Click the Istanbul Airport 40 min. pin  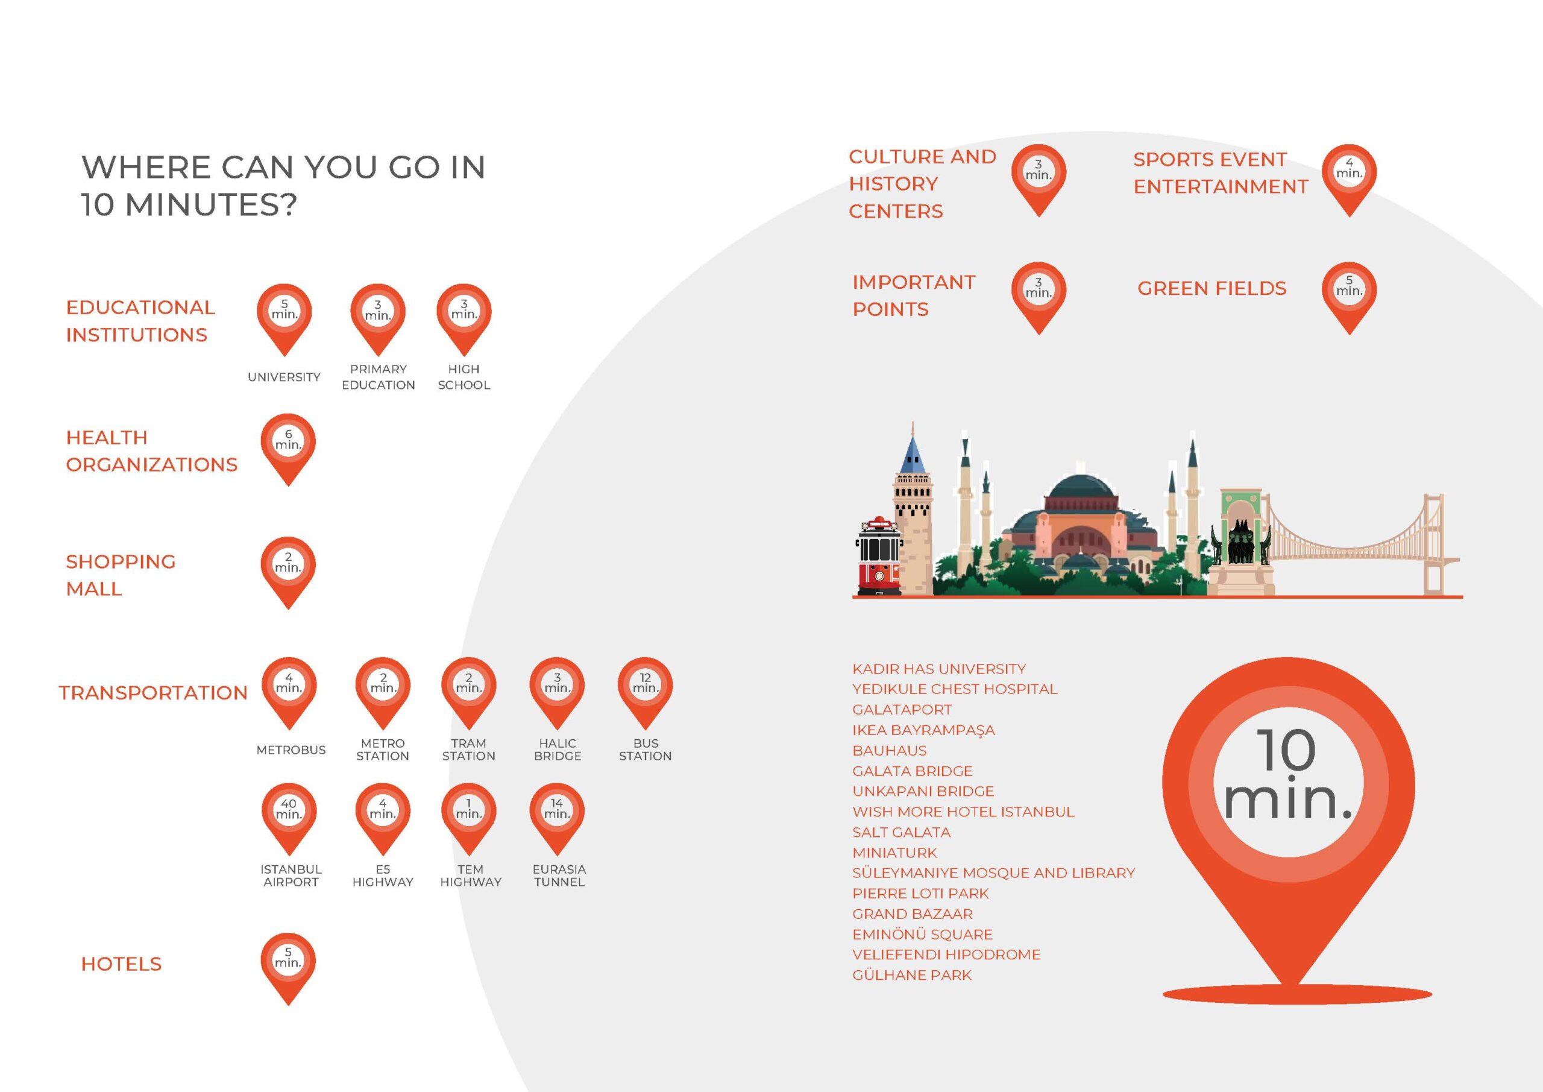coord(288,819)
